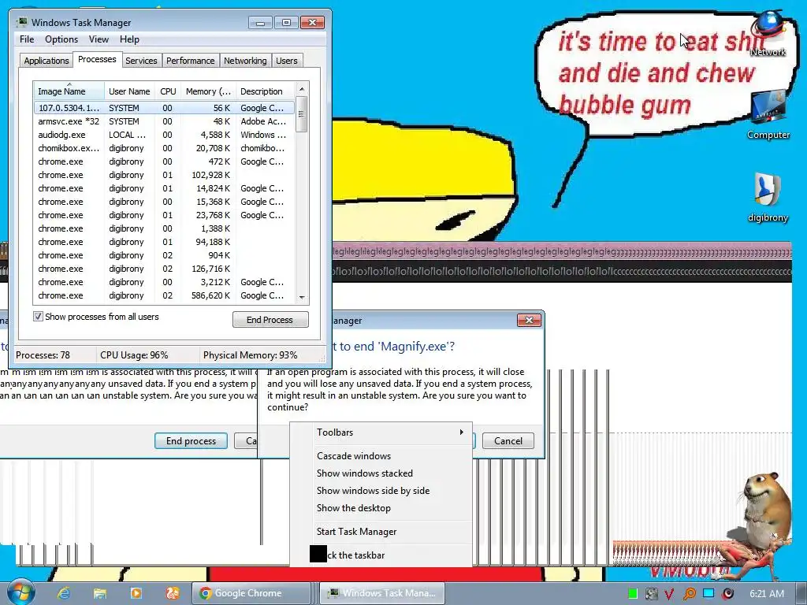Image resolution: width=807 pixels, height=605 pixels.
Task: Sort processes by Description column header
Action: tap(265, 91)
